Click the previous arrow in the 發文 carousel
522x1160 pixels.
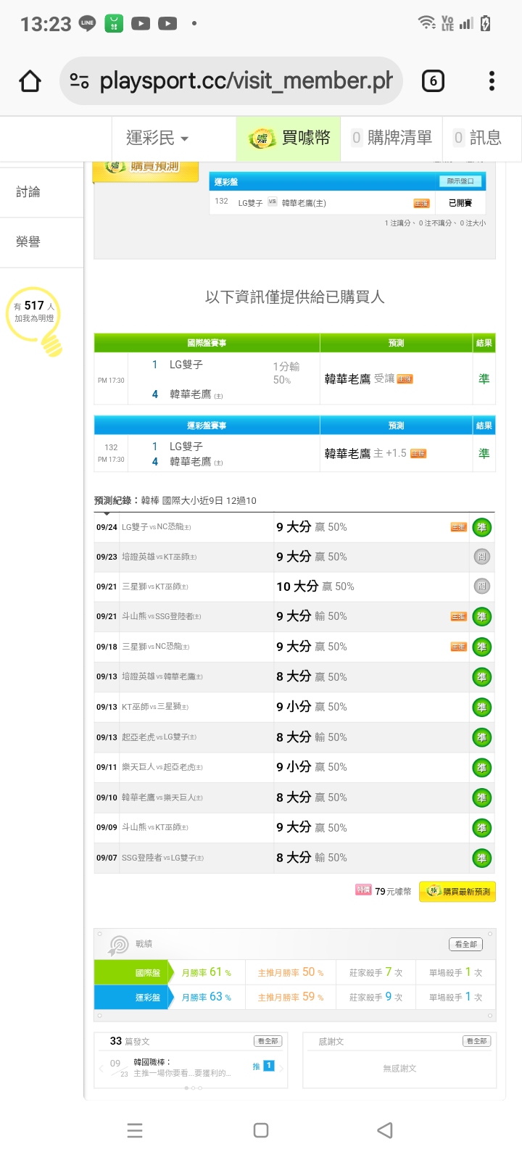tap(100, 1067)
